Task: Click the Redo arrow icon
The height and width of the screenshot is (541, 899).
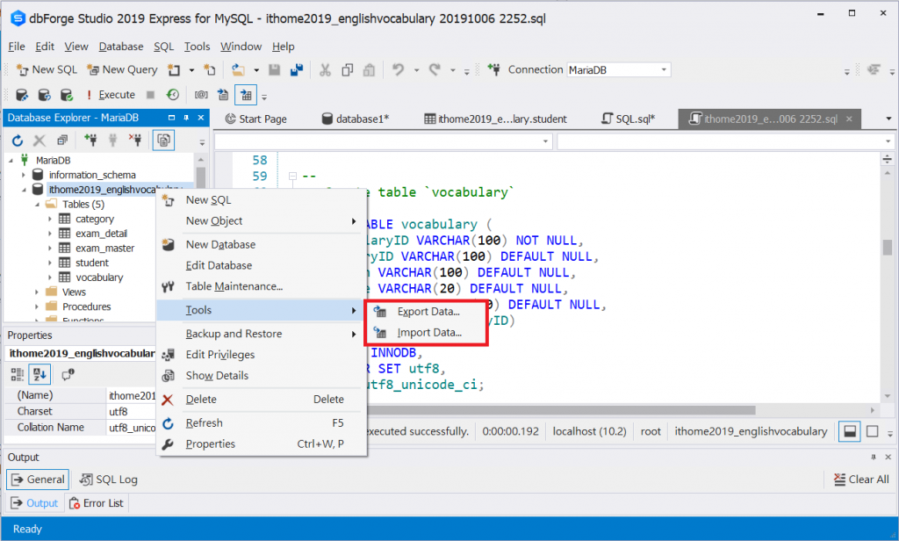Action: pos(435,70)
